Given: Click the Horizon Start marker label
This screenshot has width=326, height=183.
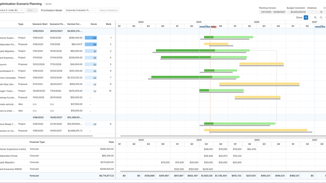Looking at the screenshot, I should [x=205, y=27].
